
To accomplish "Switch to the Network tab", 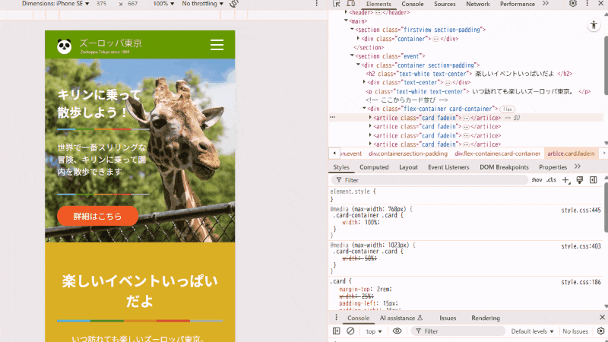I will pyautogui.click(x=478, y=4).
